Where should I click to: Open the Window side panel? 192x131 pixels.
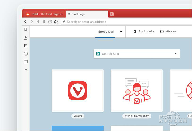point(26,61)
